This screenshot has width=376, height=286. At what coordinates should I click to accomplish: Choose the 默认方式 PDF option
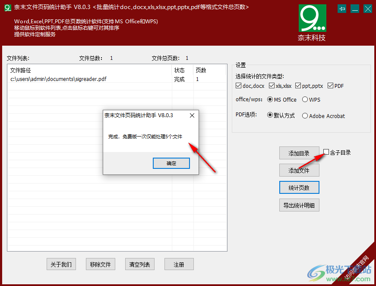pos(270,115)
